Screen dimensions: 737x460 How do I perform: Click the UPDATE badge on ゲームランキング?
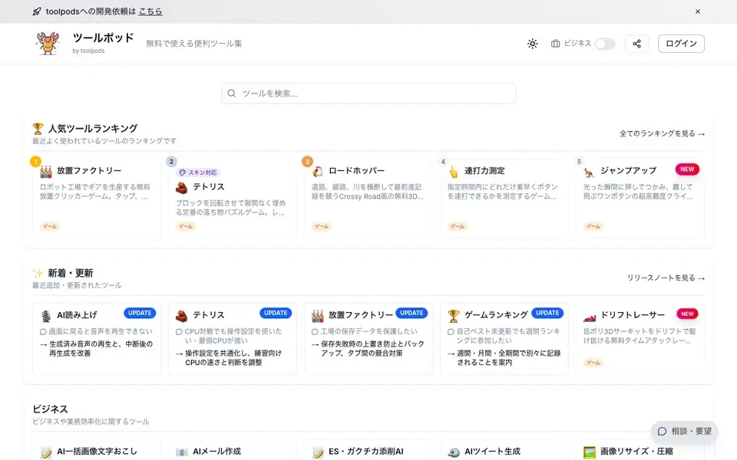pos(547,313)
